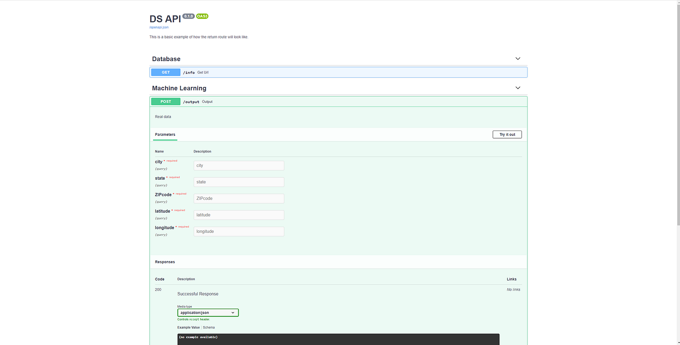Viewport: 680px width, 345px height.
Task: Click the Real data description
Action: (163, 116)
